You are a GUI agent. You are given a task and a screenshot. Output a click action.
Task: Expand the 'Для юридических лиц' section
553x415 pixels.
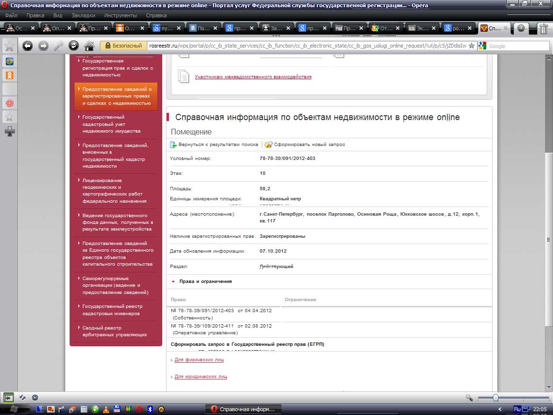click(x=201, y=377)
